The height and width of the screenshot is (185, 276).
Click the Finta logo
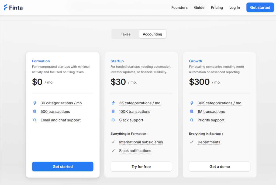tap(13, 7)
